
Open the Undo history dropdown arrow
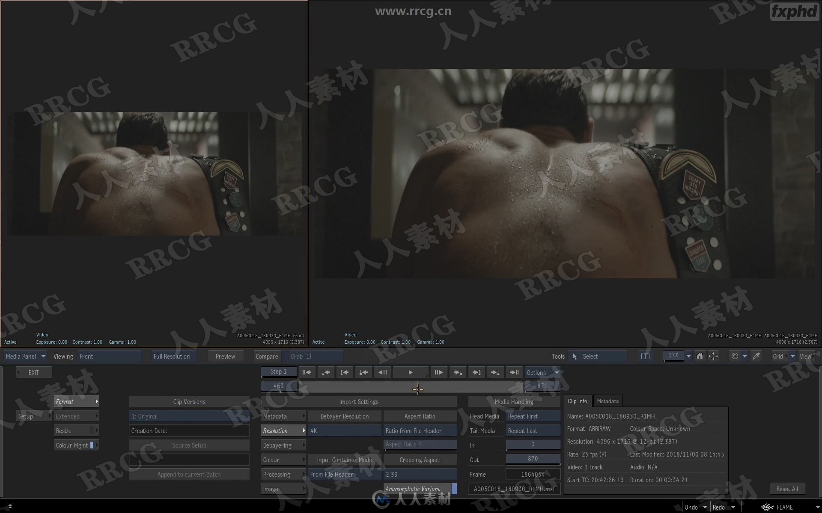[x=704, y=507]
